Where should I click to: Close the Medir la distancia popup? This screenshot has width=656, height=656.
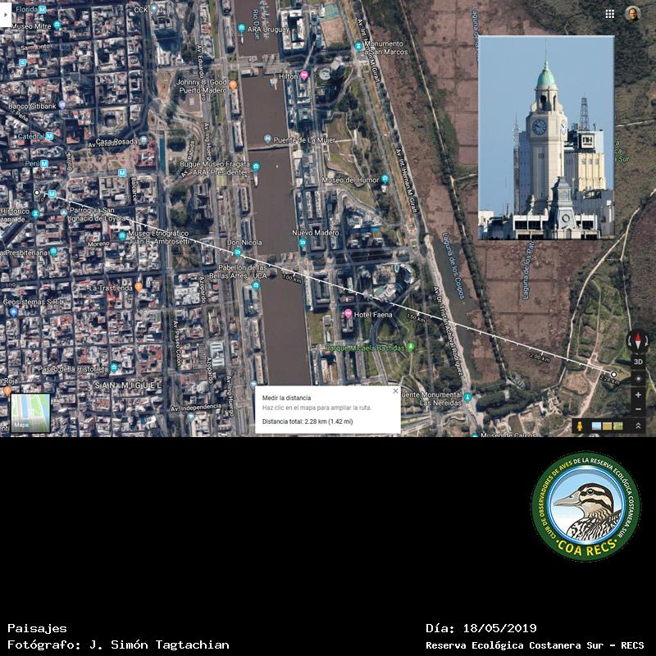[395, 391]
